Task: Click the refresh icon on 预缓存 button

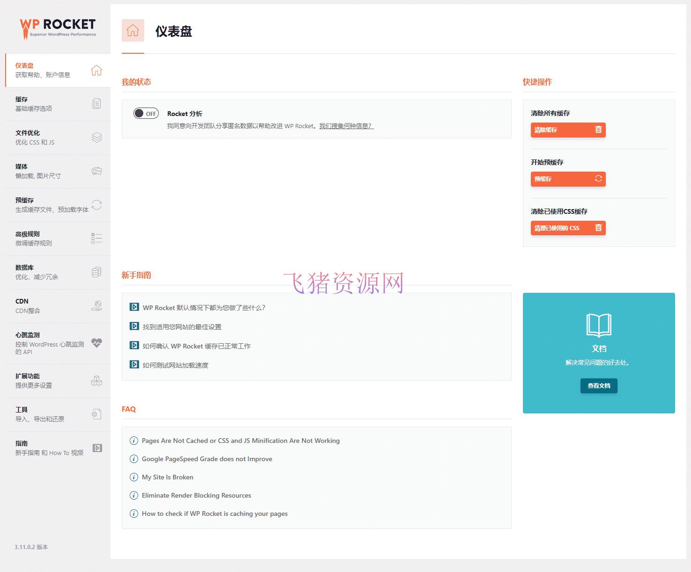Action: coord(598,179)
